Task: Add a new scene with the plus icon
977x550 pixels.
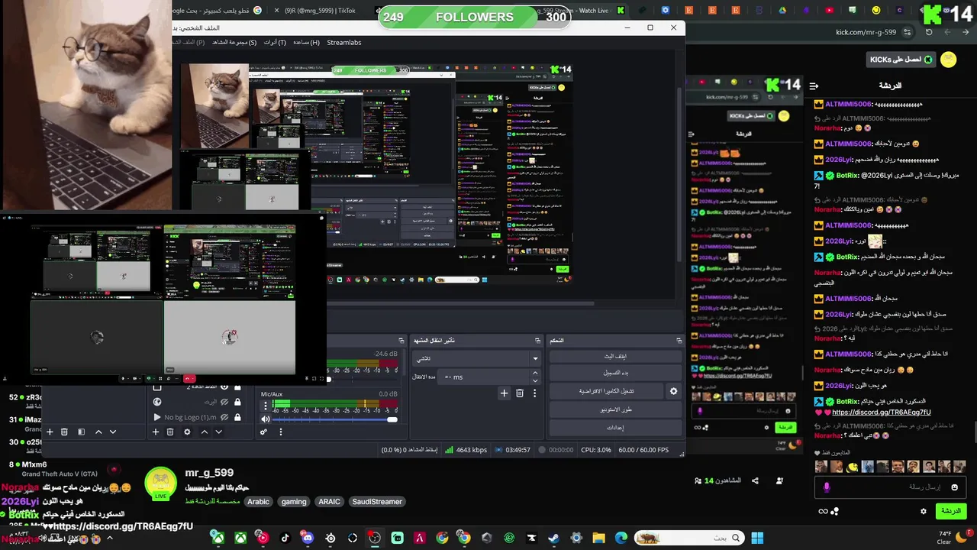Action: [x=50, y=432]
